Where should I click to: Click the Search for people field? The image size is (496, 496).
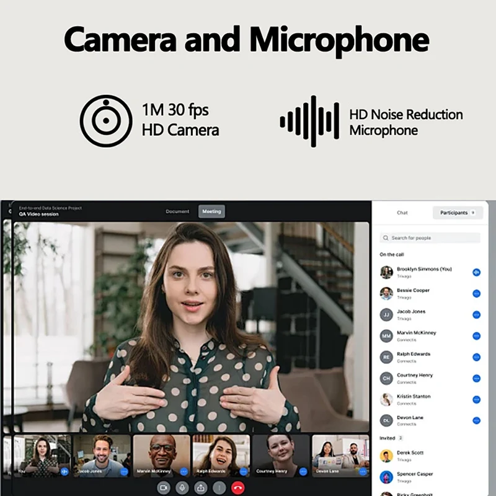pyautogui.click(x=430, y=238)
